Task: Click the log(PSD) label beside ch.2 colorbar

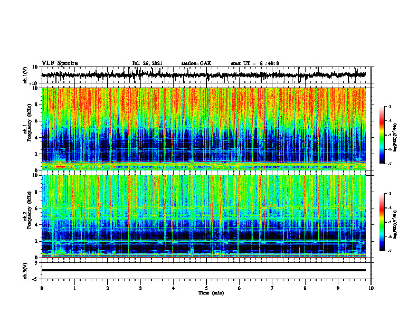Action: [x=395, y=224]
